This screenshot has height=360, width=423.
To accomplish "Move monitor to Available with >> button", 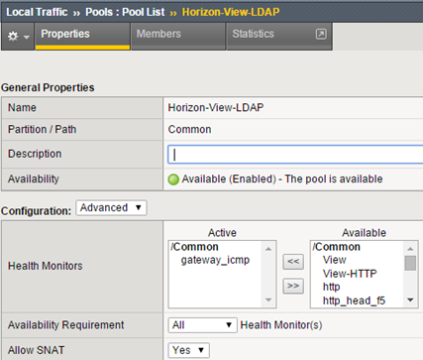I will pos(293,286).
